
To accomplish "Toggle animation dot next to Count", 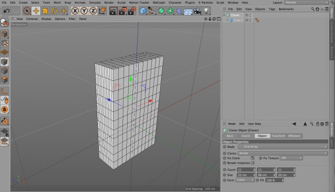I will (225, 169).
